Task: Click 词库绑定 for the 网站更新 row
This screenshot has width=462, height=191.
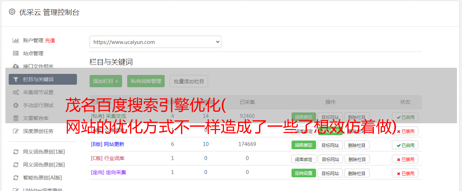Action: (x=303, y=145)
